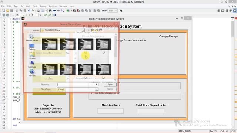This screenshot has height=133, width=237.
Task: Expand the Run icon dropdown arrow
Action: click(x=71, y=11)
